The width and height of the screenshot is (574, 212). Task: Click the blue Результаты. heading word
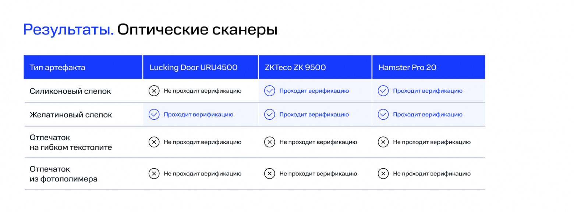[68, 30]
